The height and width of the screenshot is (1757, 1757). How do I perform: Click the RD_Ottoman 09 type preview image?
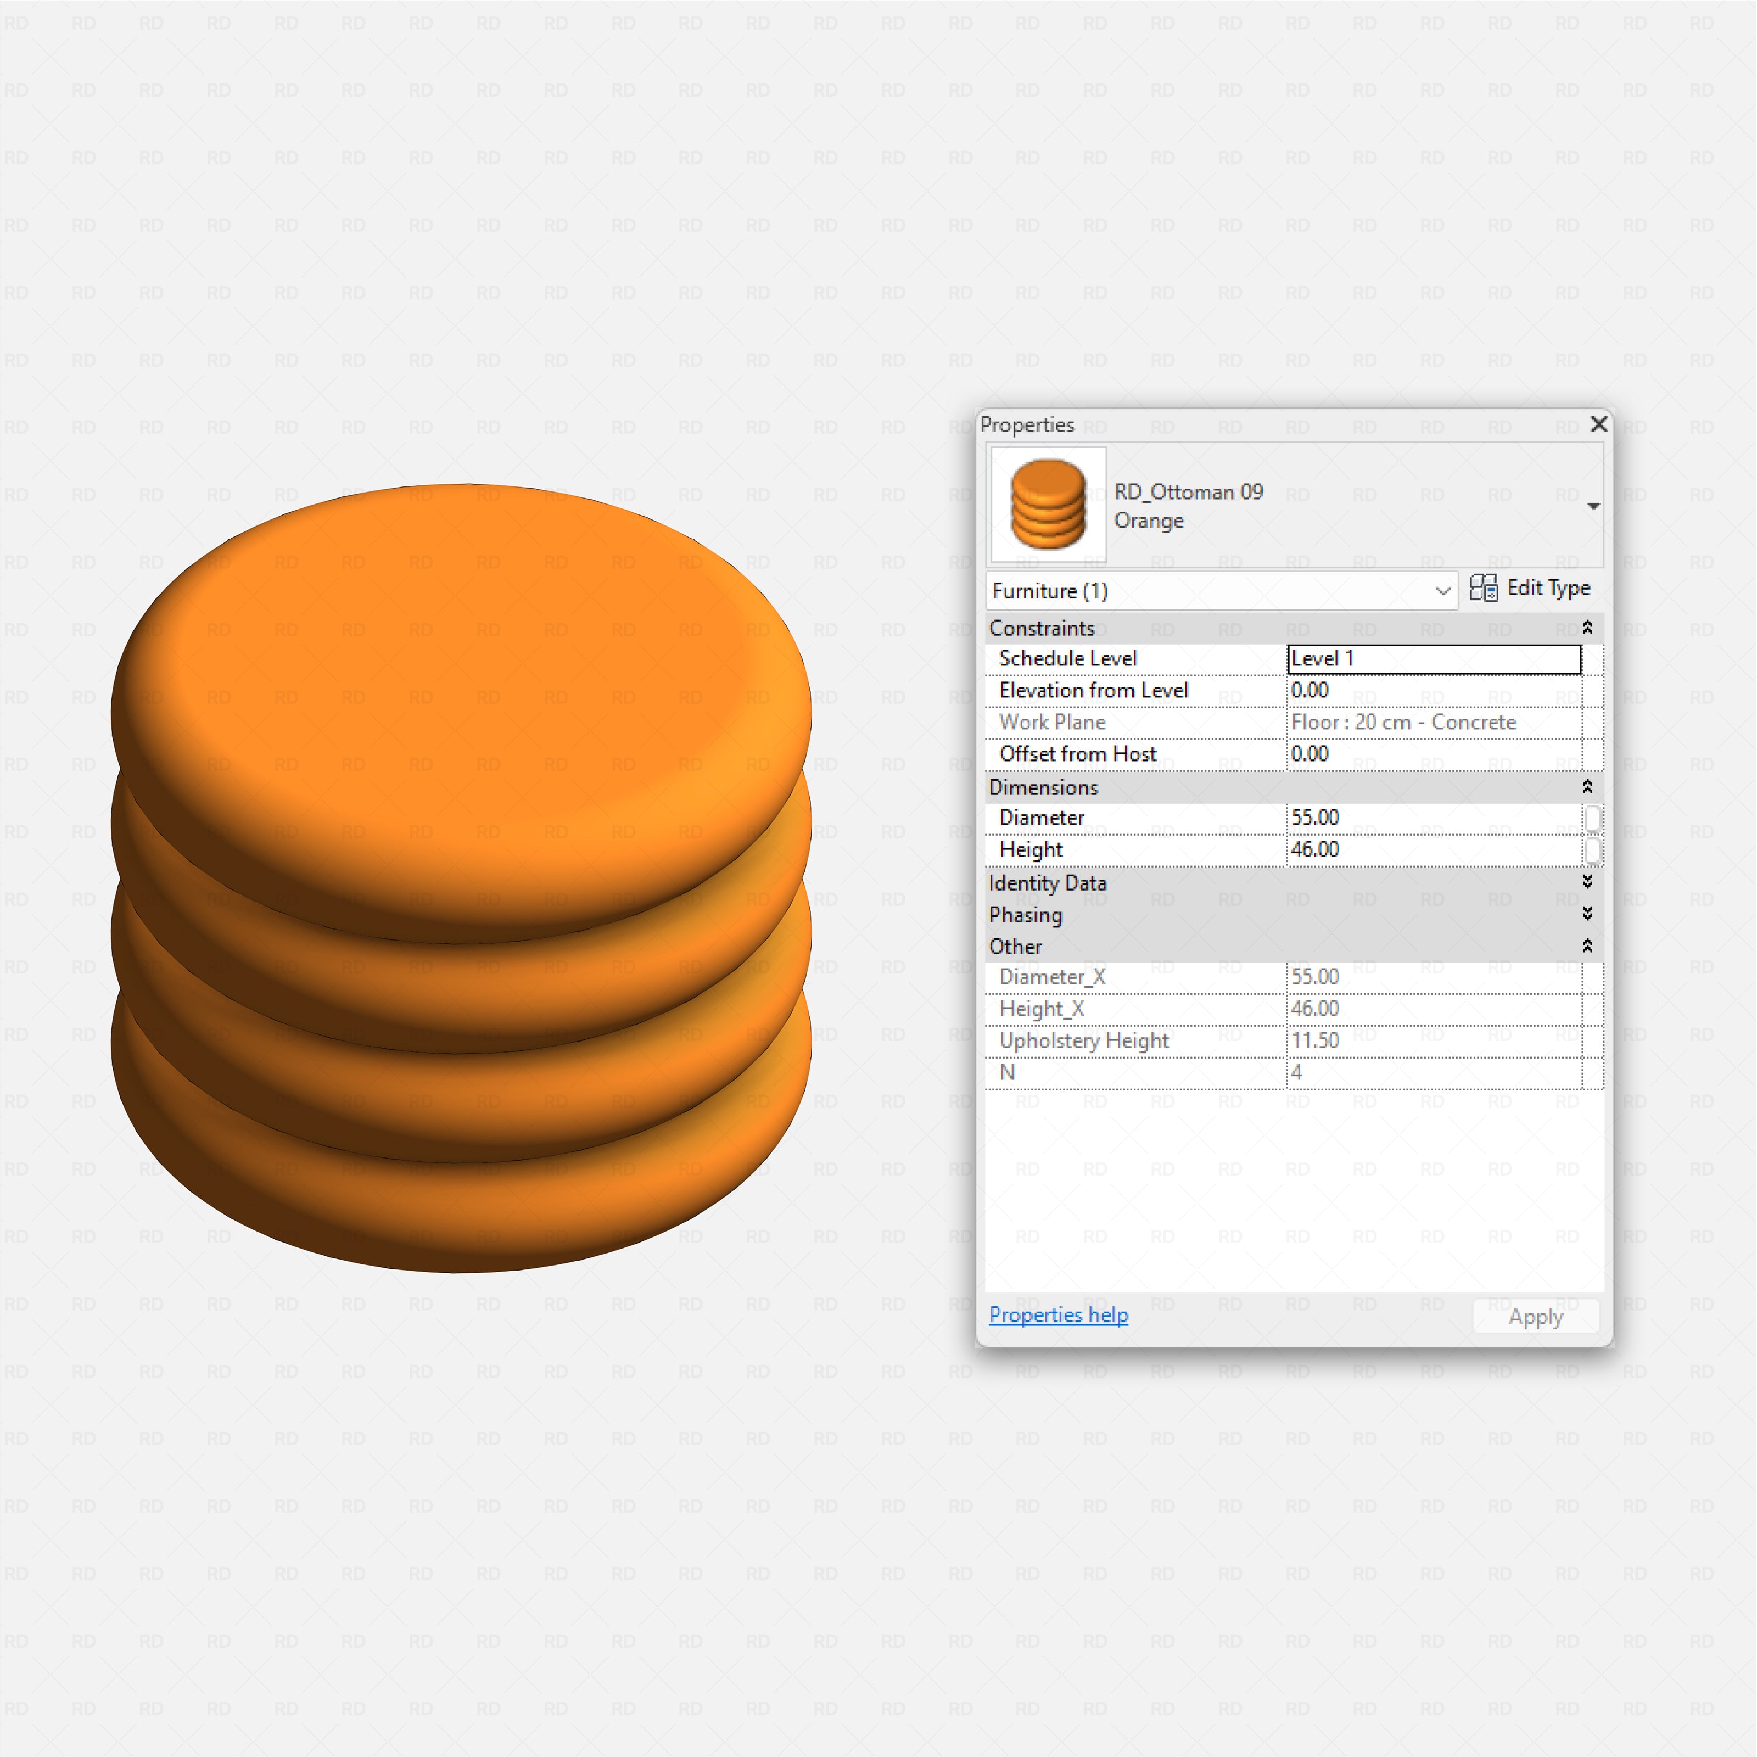1047,505
